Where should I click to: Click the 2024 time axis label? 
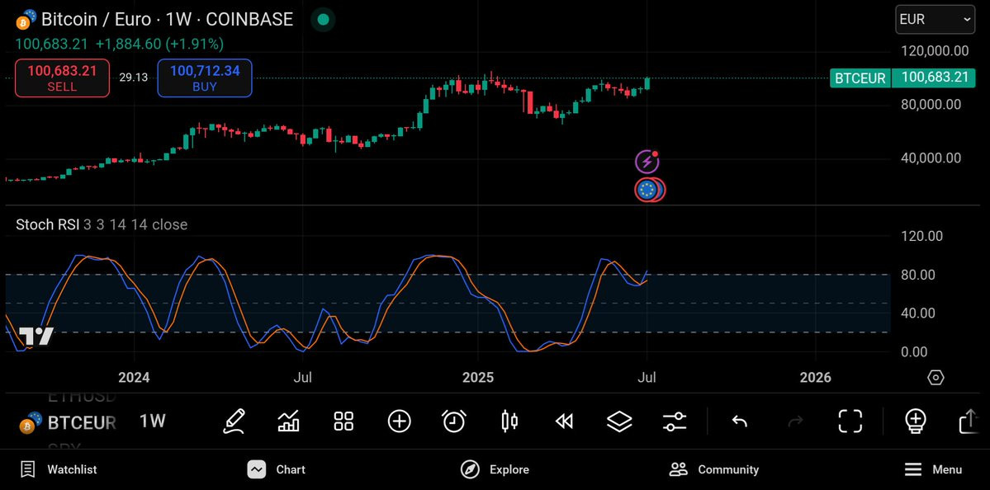(134, 377)
